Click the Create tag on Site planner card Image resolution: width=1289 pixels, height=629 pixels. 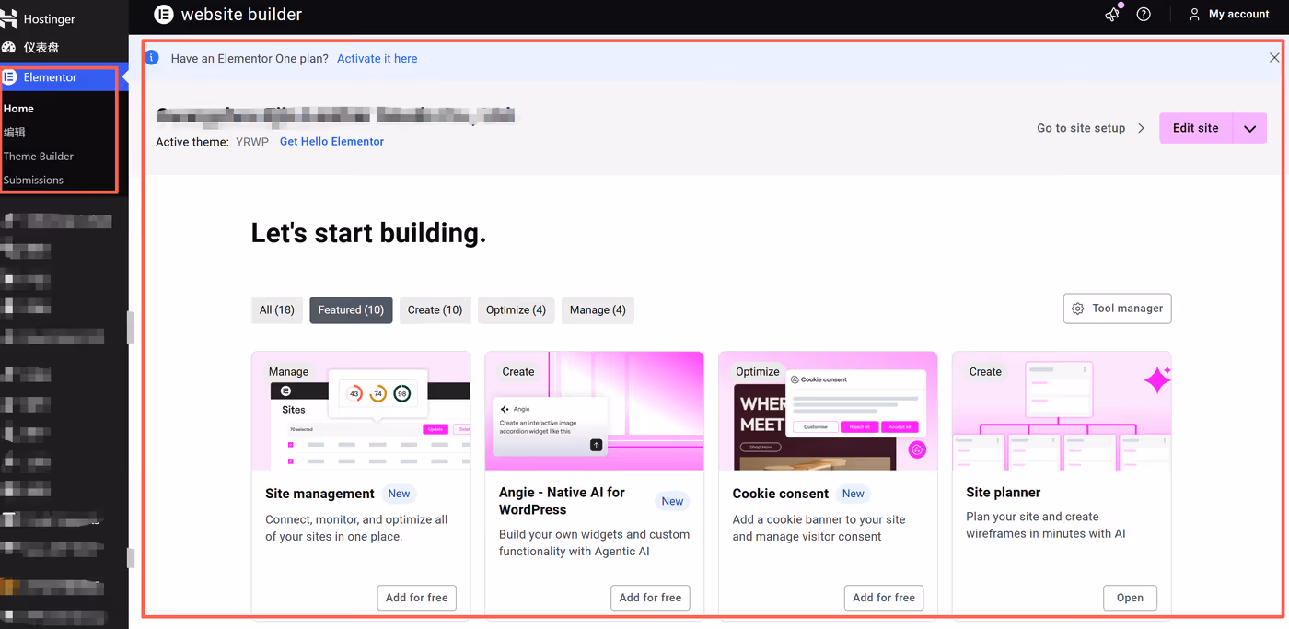coord(985,371)
